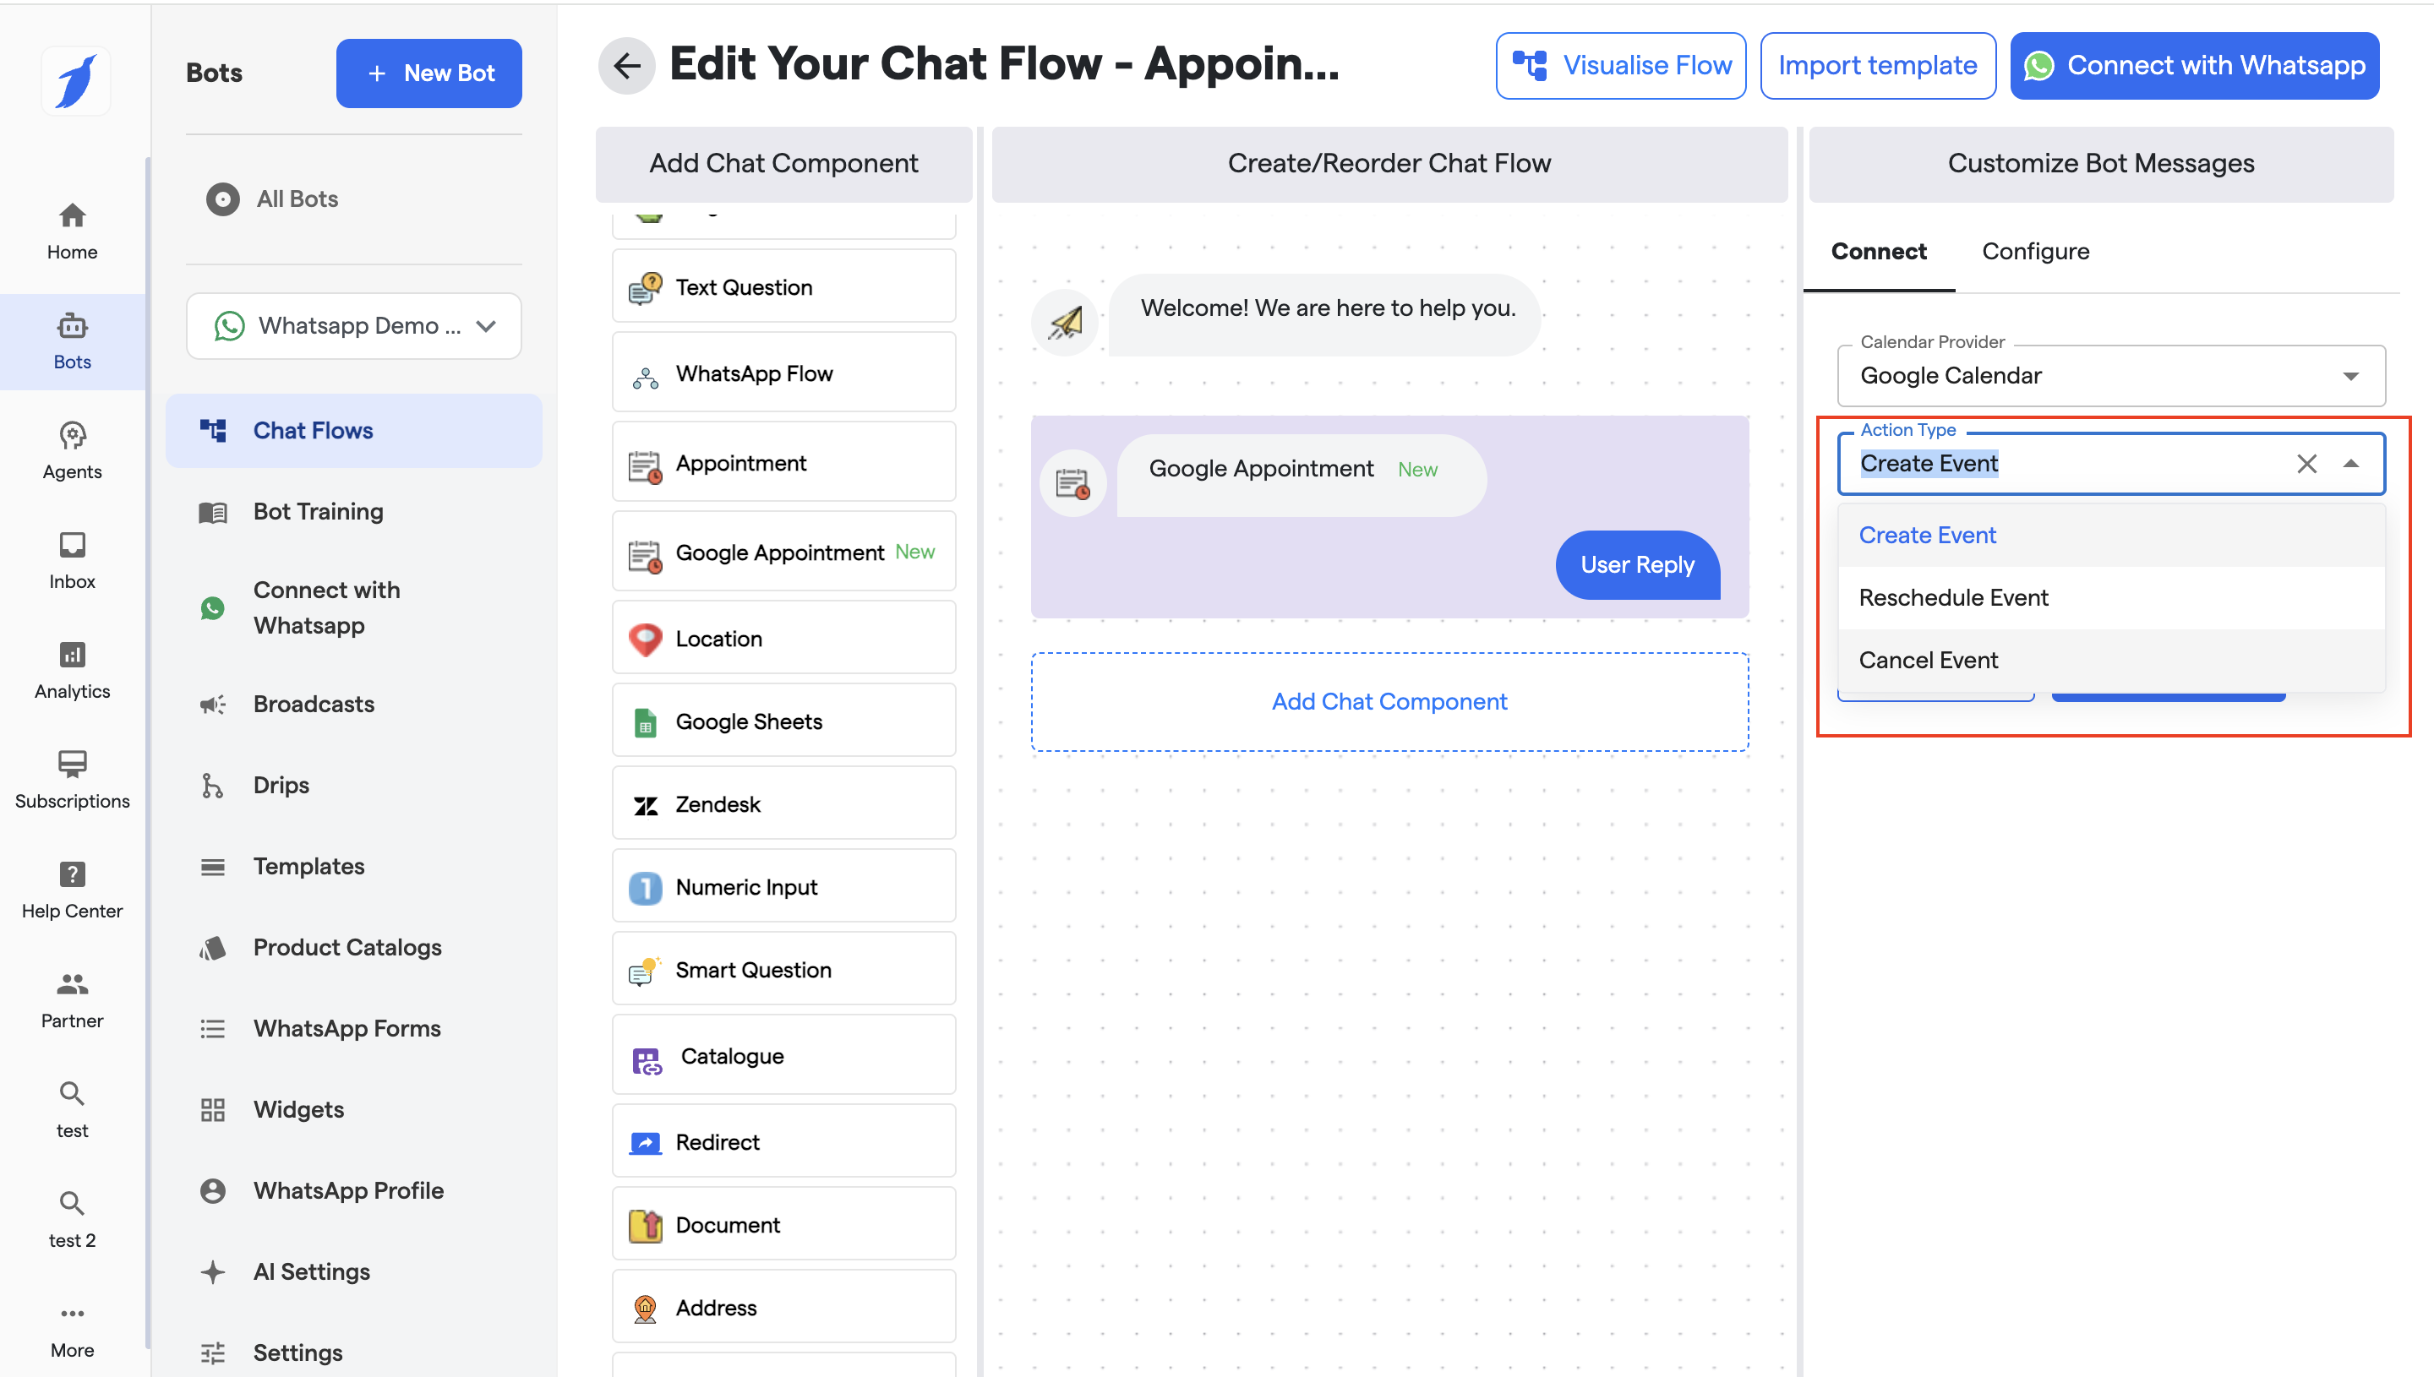Image resolution: width=2434 pixels, height=1377 pixels.
Task: Add the Google Sheets component
Action: pyautogui.click(x=783, y=721)
